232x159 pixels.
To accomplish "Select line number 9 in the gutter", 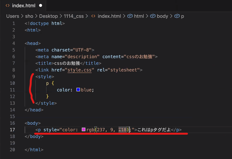I will pyautogui.click(x=13, y=77).
